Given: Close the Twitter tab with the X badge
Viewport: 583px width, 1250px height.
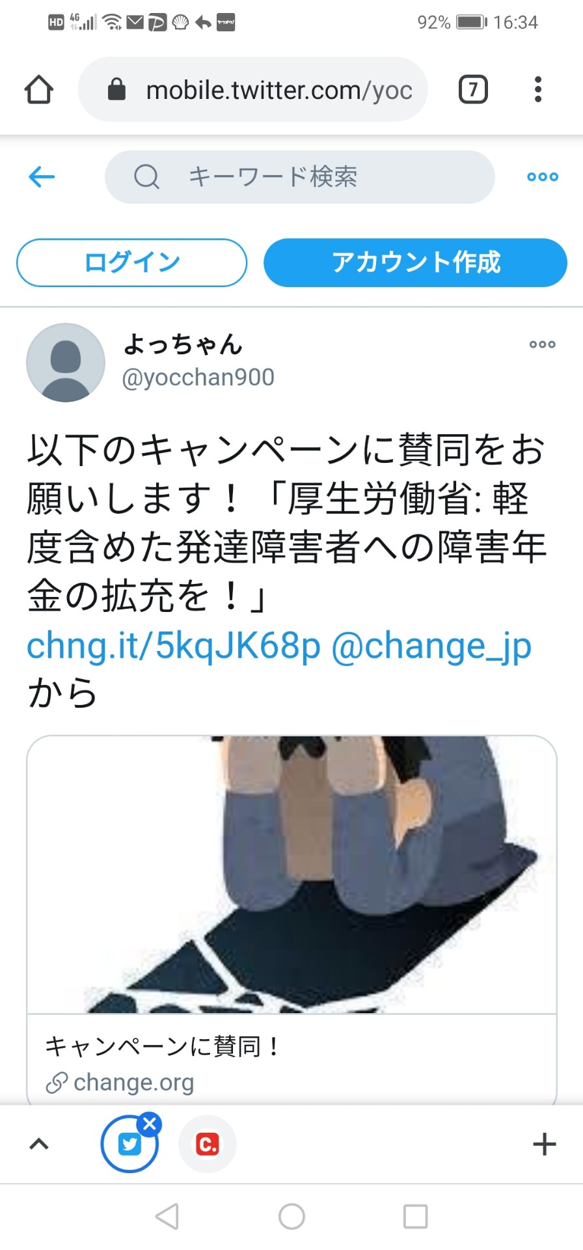Looking at the screenshot, I should [150, 1124].
